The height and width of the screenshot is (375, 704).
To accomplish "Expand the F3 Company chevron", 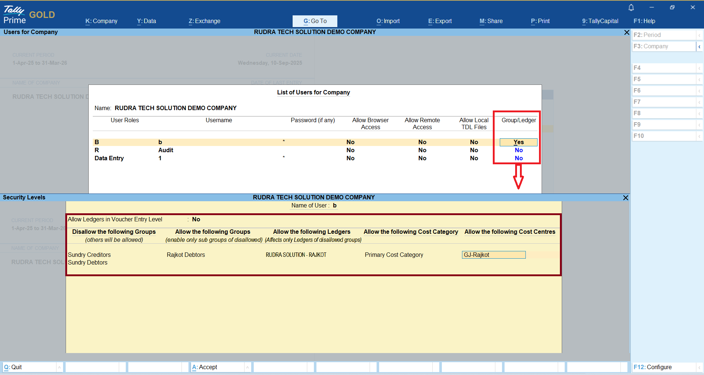I will 699,46.
